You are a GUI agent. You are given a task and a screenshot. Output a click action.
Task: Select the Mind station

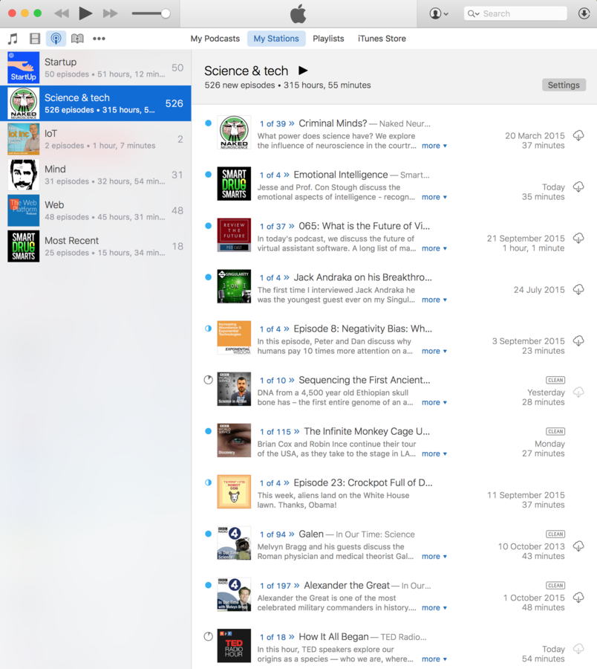coord(96,175)
